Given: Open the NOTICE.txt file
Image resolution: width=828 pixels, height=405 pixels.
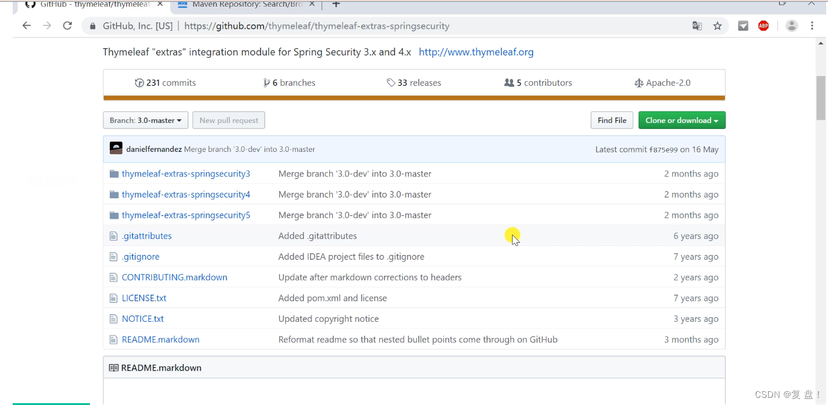Looking at the screenshot, I should [143, 319].
